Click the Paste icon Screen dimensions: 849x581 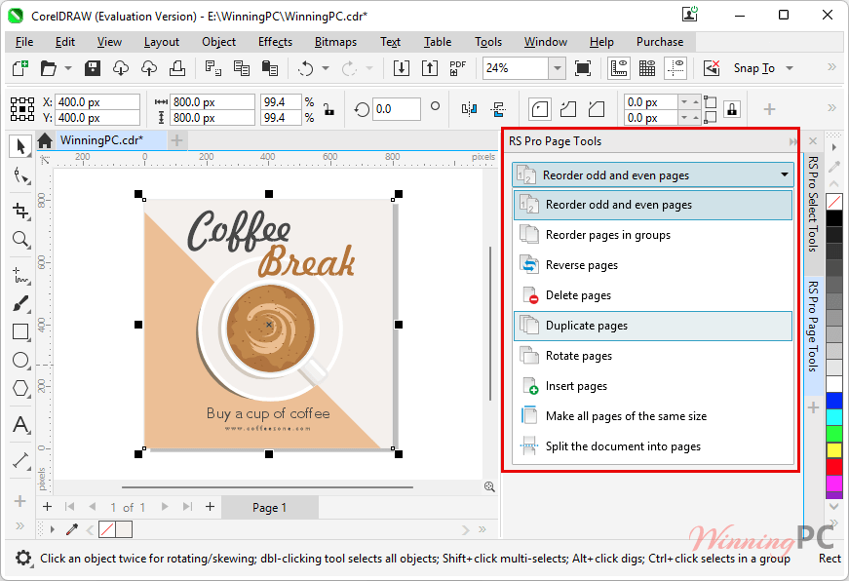click(270, 68)
